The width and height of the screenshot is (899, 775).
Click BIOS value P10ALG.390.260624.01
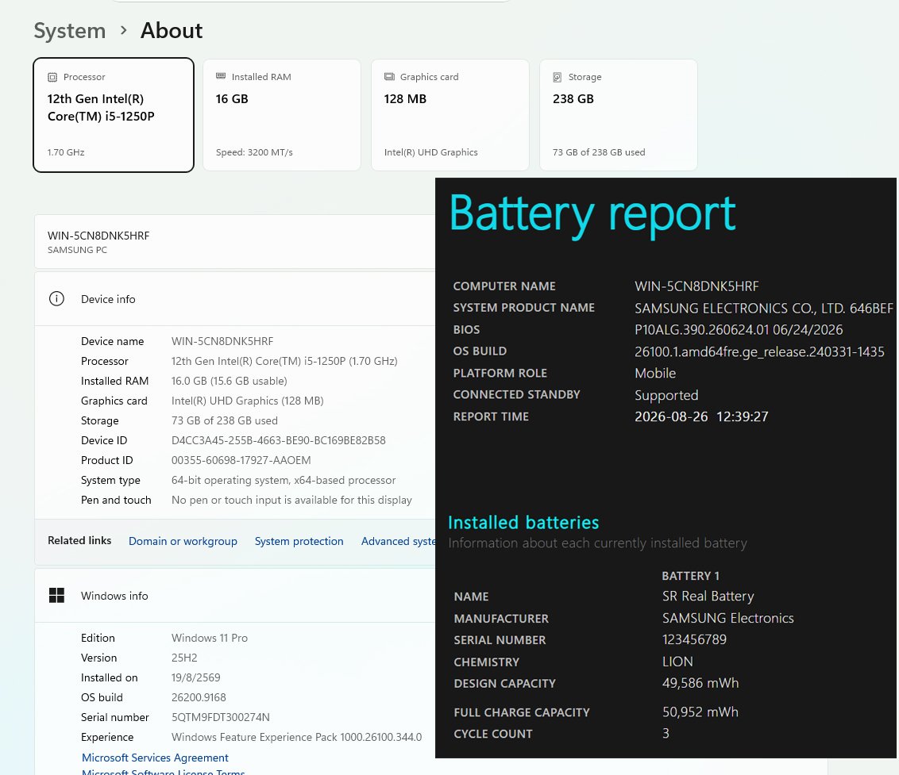[739, 329]
